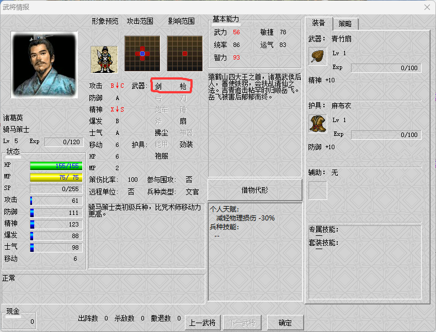Screen dimensions: 436x332
Task: Close the 武将情报 window
Action: click(427, 7)
